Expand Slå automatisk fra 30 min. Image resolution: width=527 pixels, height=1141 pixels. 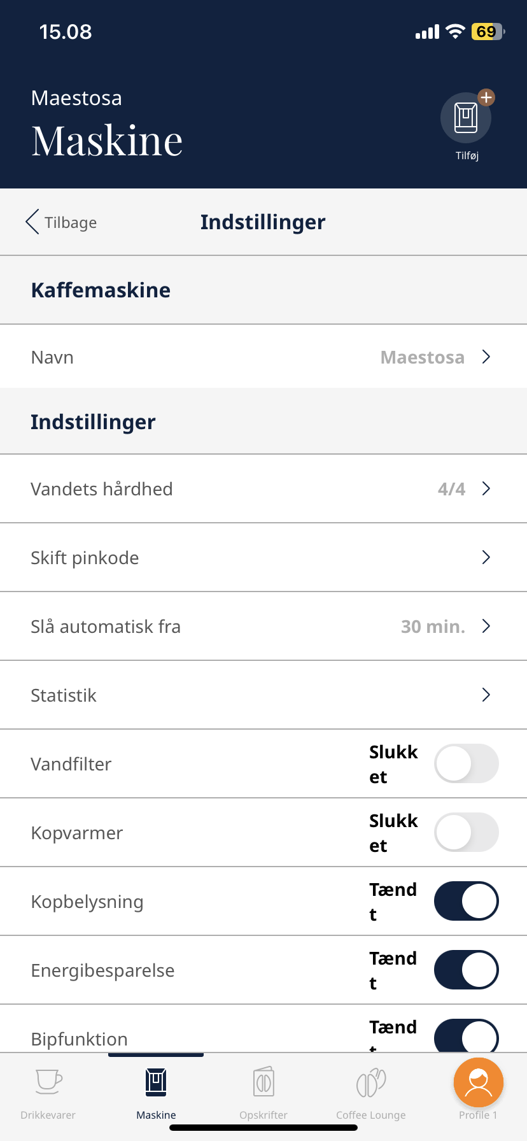(486, 627)
